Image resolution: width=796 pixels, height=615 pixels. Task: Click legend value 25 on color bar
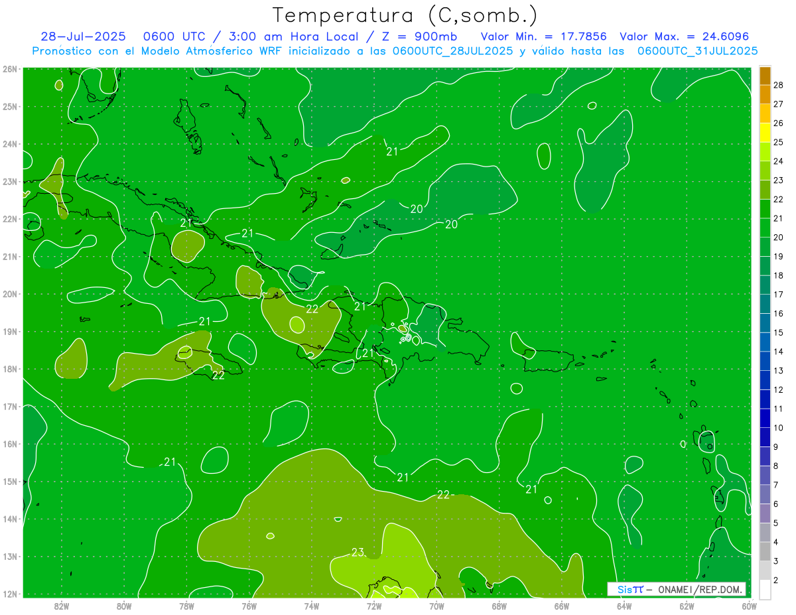[x=779, y=143]
